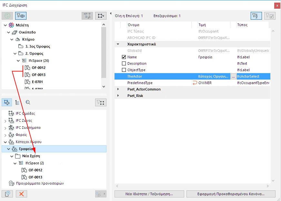Click the Τύπος column header
The width and height of the screenshot is (281, 201).
242,25
